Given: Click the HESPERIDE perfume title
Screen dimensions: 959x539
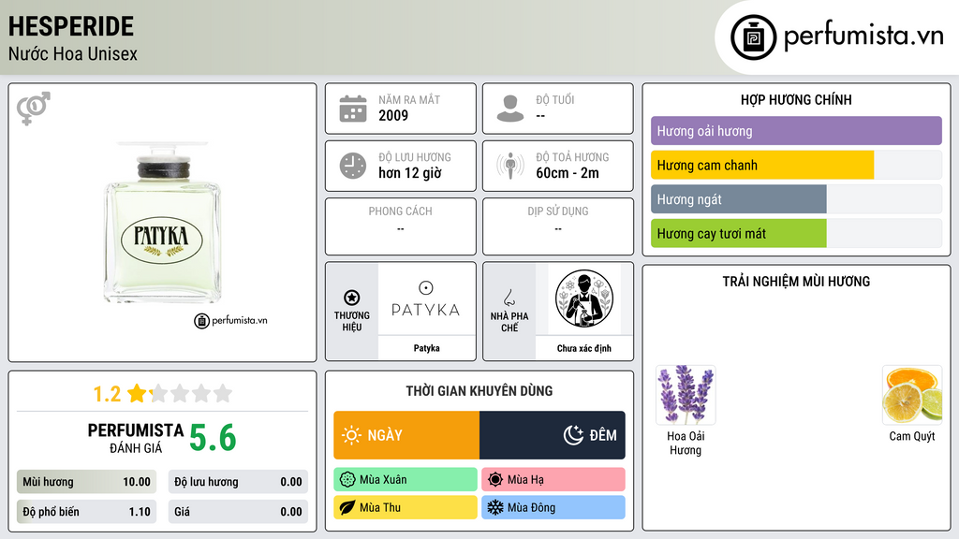Looking at the screenshot, I should pos(71,26).
